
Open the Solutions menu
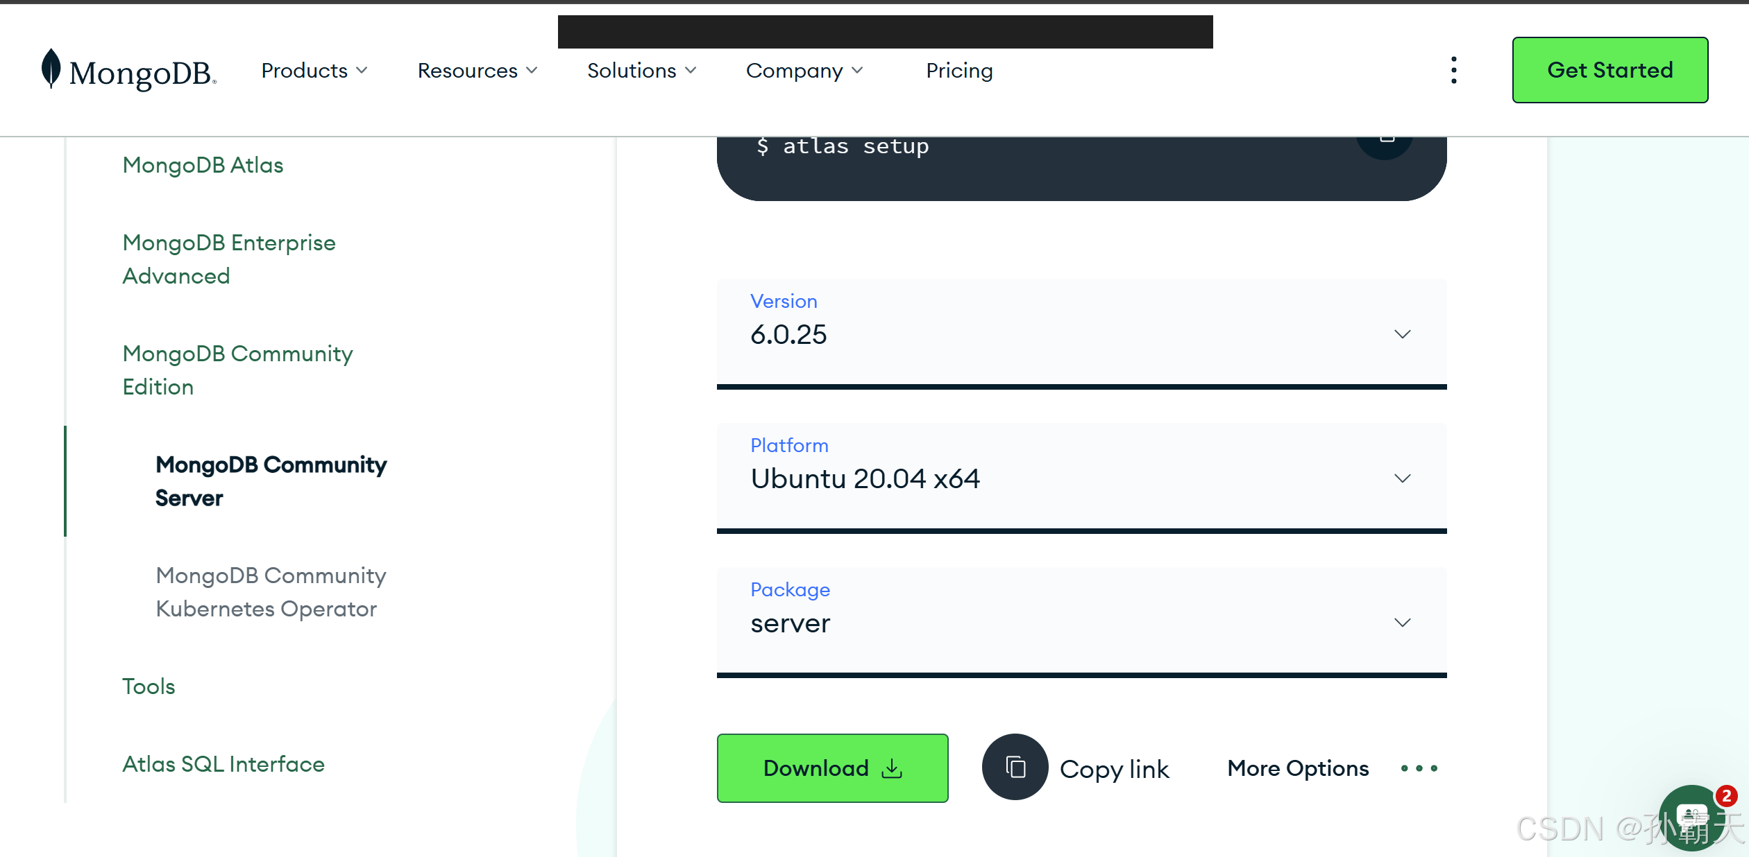(641, 71)
